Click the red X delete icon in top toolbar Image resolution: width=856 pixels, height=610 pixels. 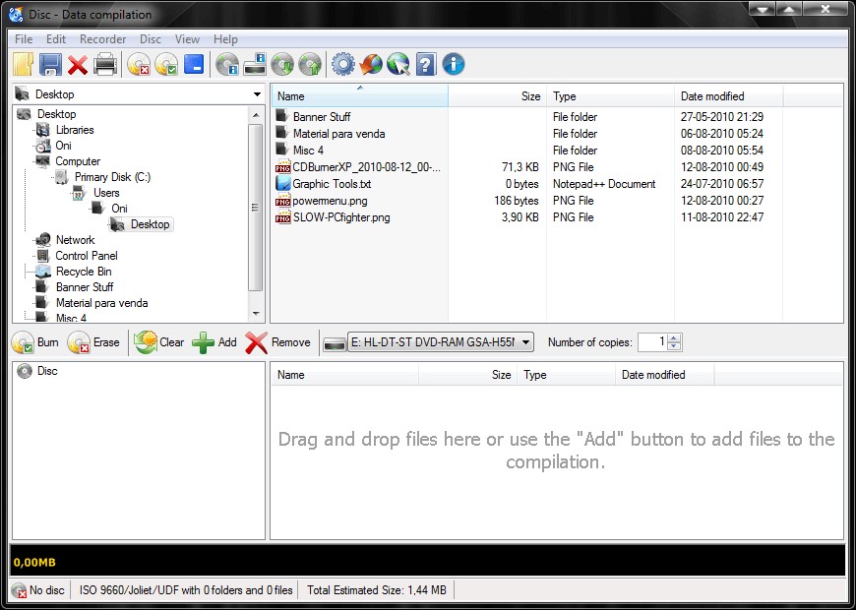pos(78,65)
